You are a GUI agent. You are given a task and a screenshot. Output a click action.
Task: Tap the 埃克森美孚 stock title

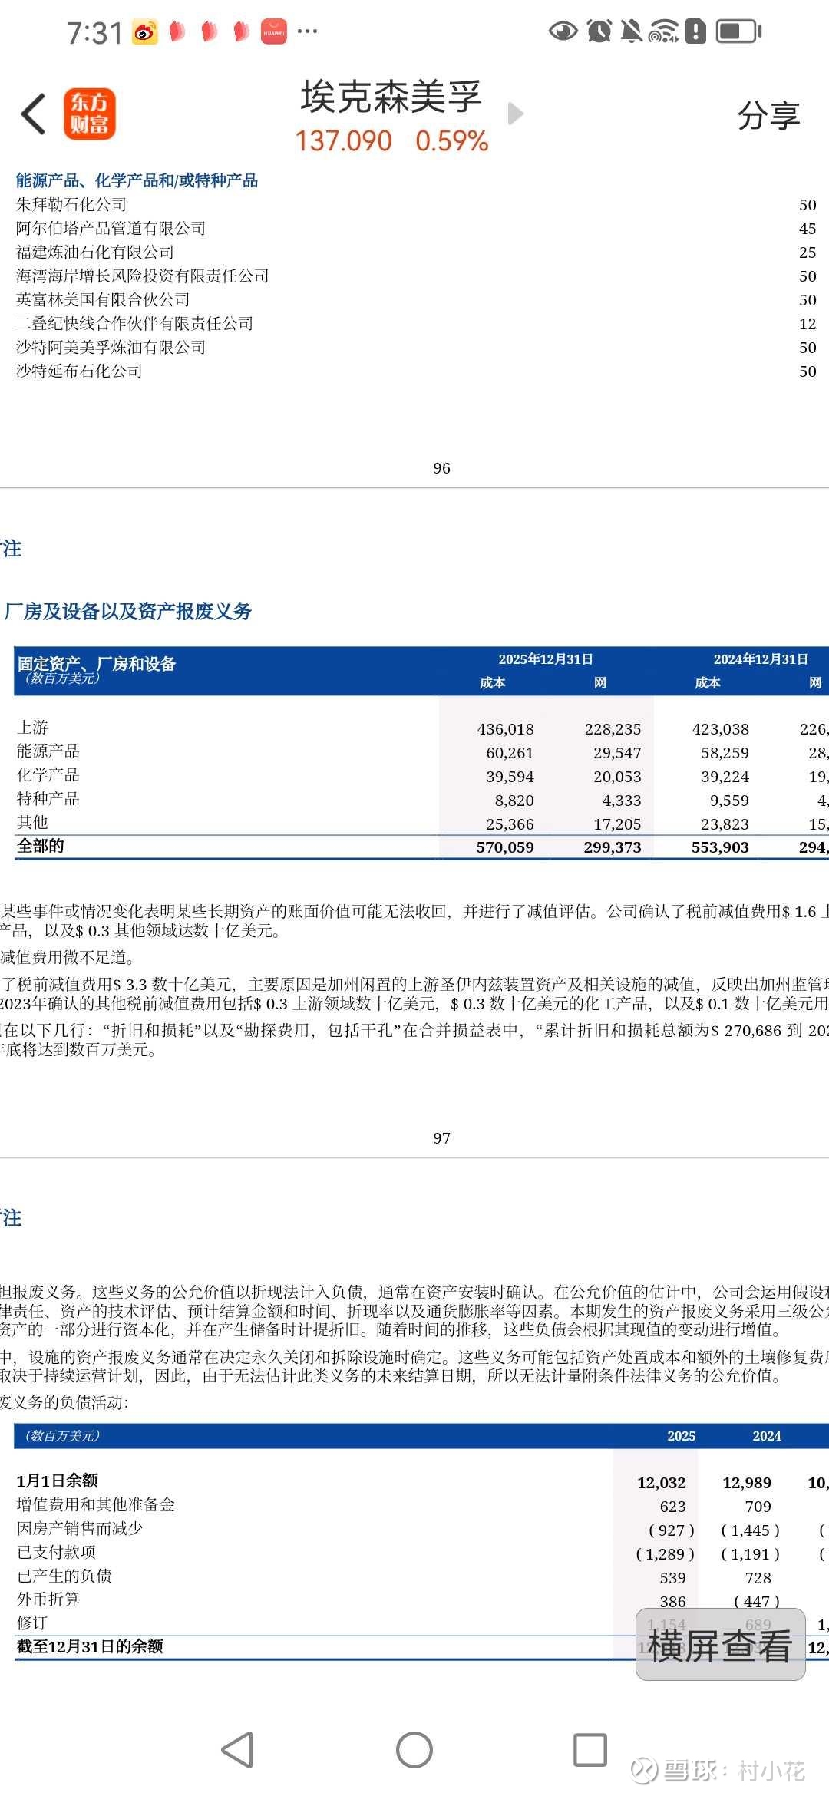click(391, 97)
